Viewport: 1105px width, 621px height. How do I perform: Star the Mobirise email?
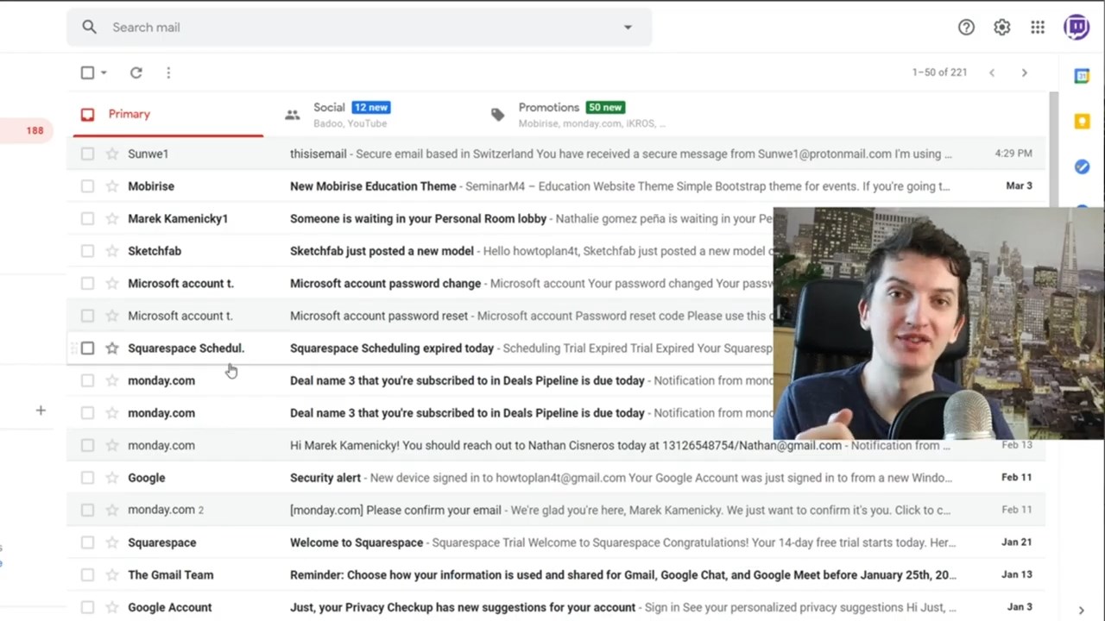coord(111,186)
